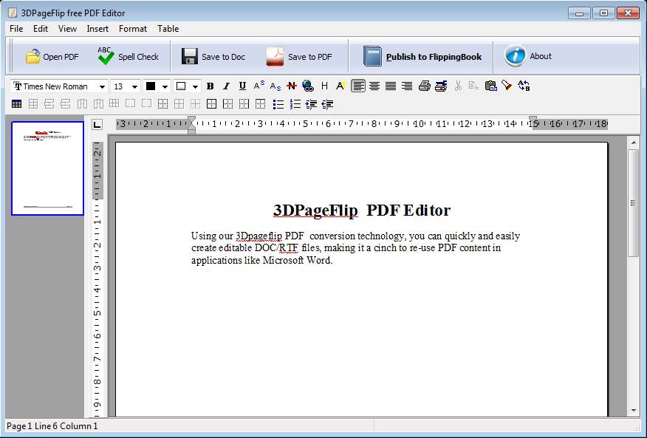Viewport: 647px width, 438px height.
Task: Click the black text color swatch
Action: pos(151,86)
